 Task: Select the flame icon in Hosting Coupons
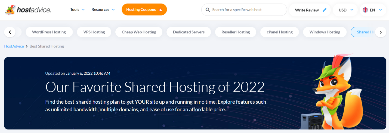click(160, 10)
